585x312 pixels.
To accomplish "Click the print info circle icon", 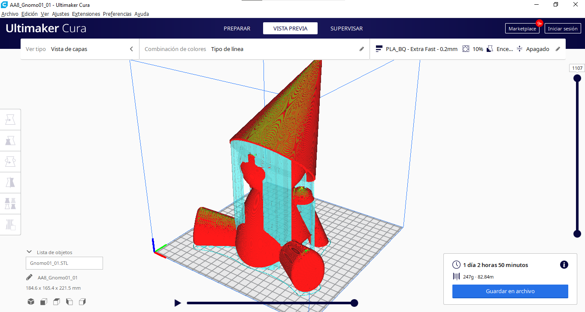I will click(x=564, y=265).
